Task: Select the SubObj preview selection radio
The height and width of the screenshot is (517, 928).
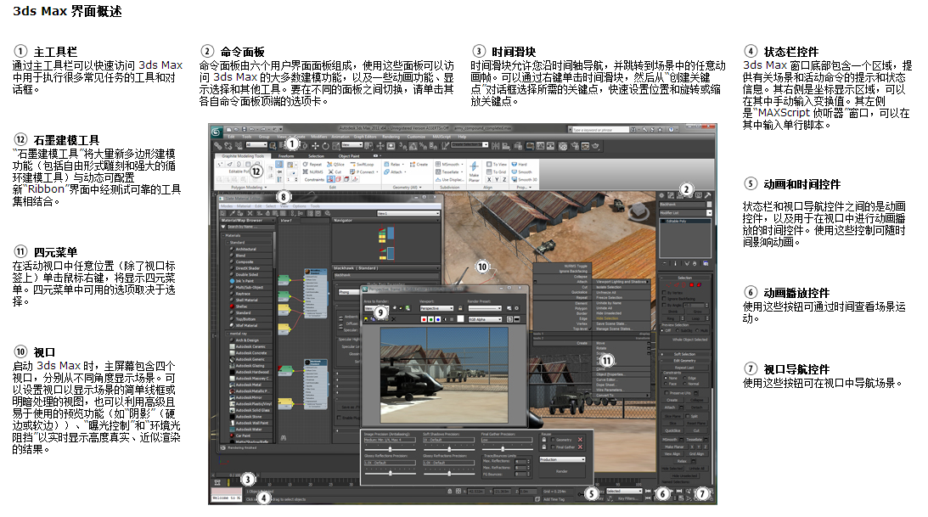Action: 678,331
